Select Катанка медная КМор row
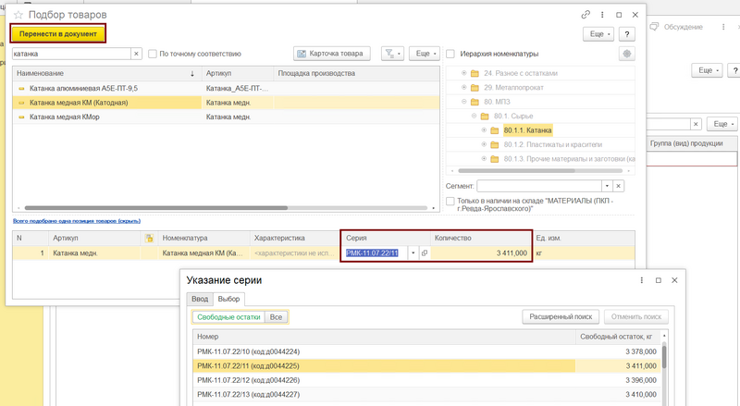 pos(226,117)
